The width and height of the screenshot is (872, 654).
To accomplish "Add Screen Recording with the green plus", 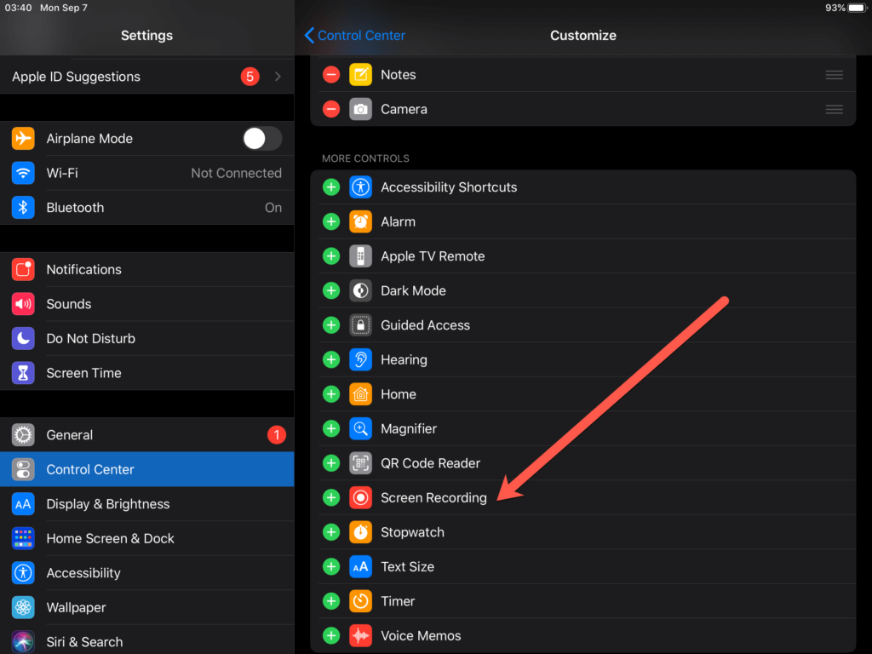I will pos(331,497).
